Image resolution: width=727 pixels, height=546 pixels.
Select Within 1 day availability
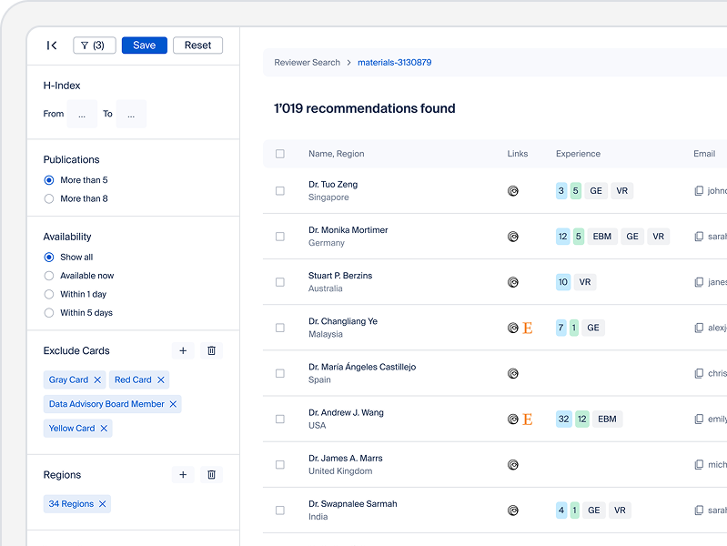point(49,294)
